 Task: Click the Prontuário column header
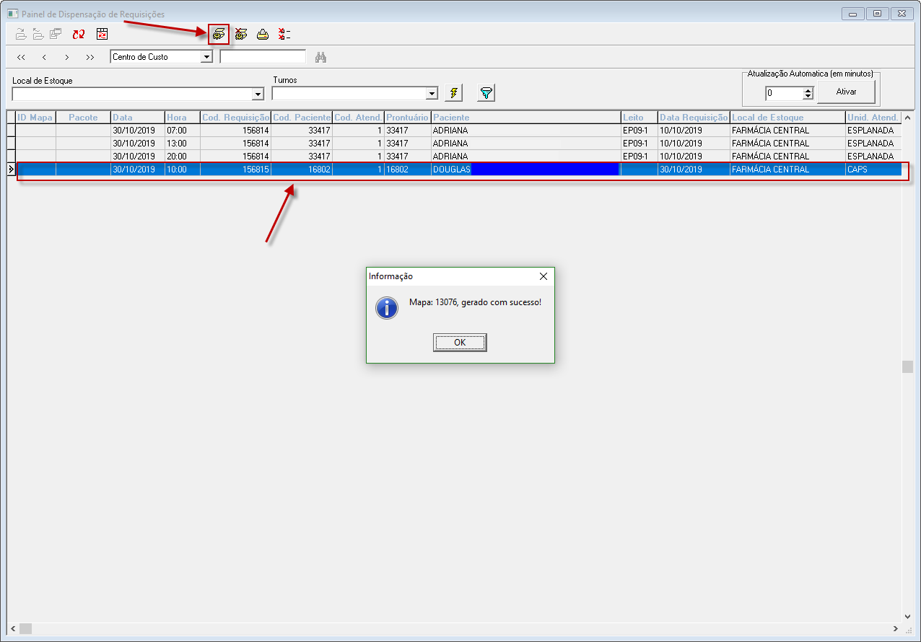tap(407, 118)
